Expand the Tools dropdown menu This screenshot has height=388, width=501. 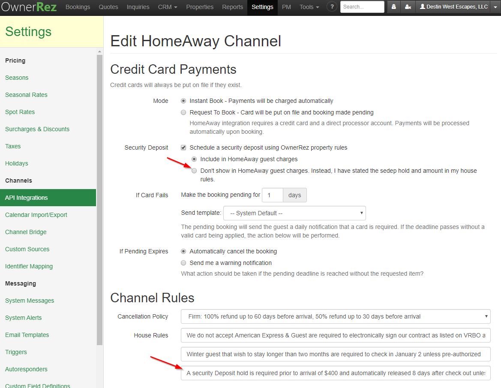point(309,7)
